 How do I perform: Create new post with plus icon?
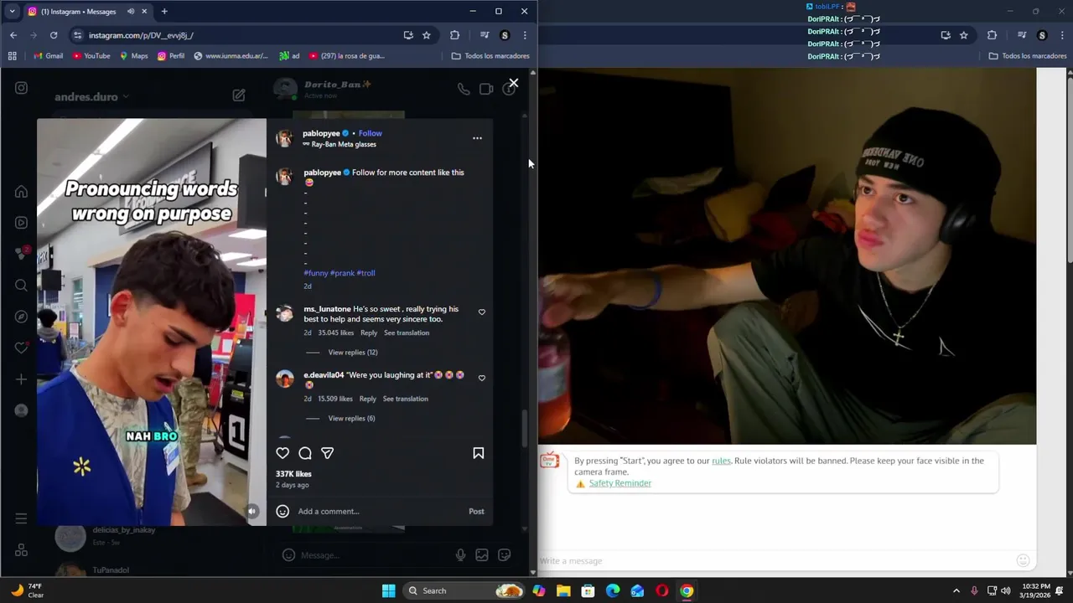tap(21, 379)
